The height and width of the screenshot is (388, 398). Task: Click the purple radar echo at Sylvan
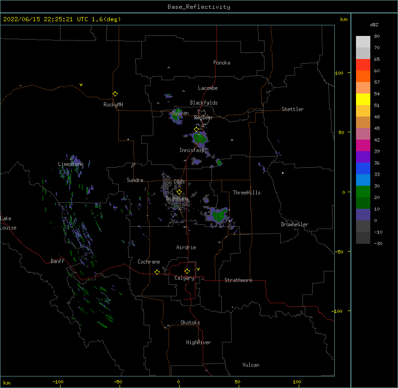[x=176, y=117]
